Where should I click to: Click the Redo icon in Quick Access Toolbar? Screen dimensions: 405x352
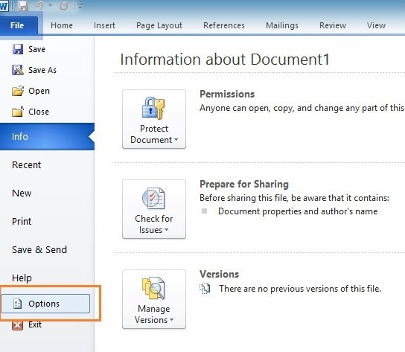63,6
